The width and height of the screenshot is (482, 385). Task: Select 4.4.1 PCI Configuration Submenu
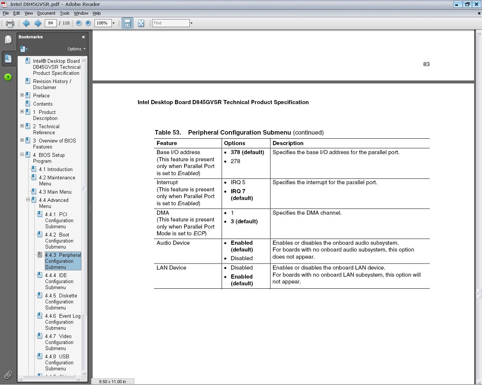59,220
